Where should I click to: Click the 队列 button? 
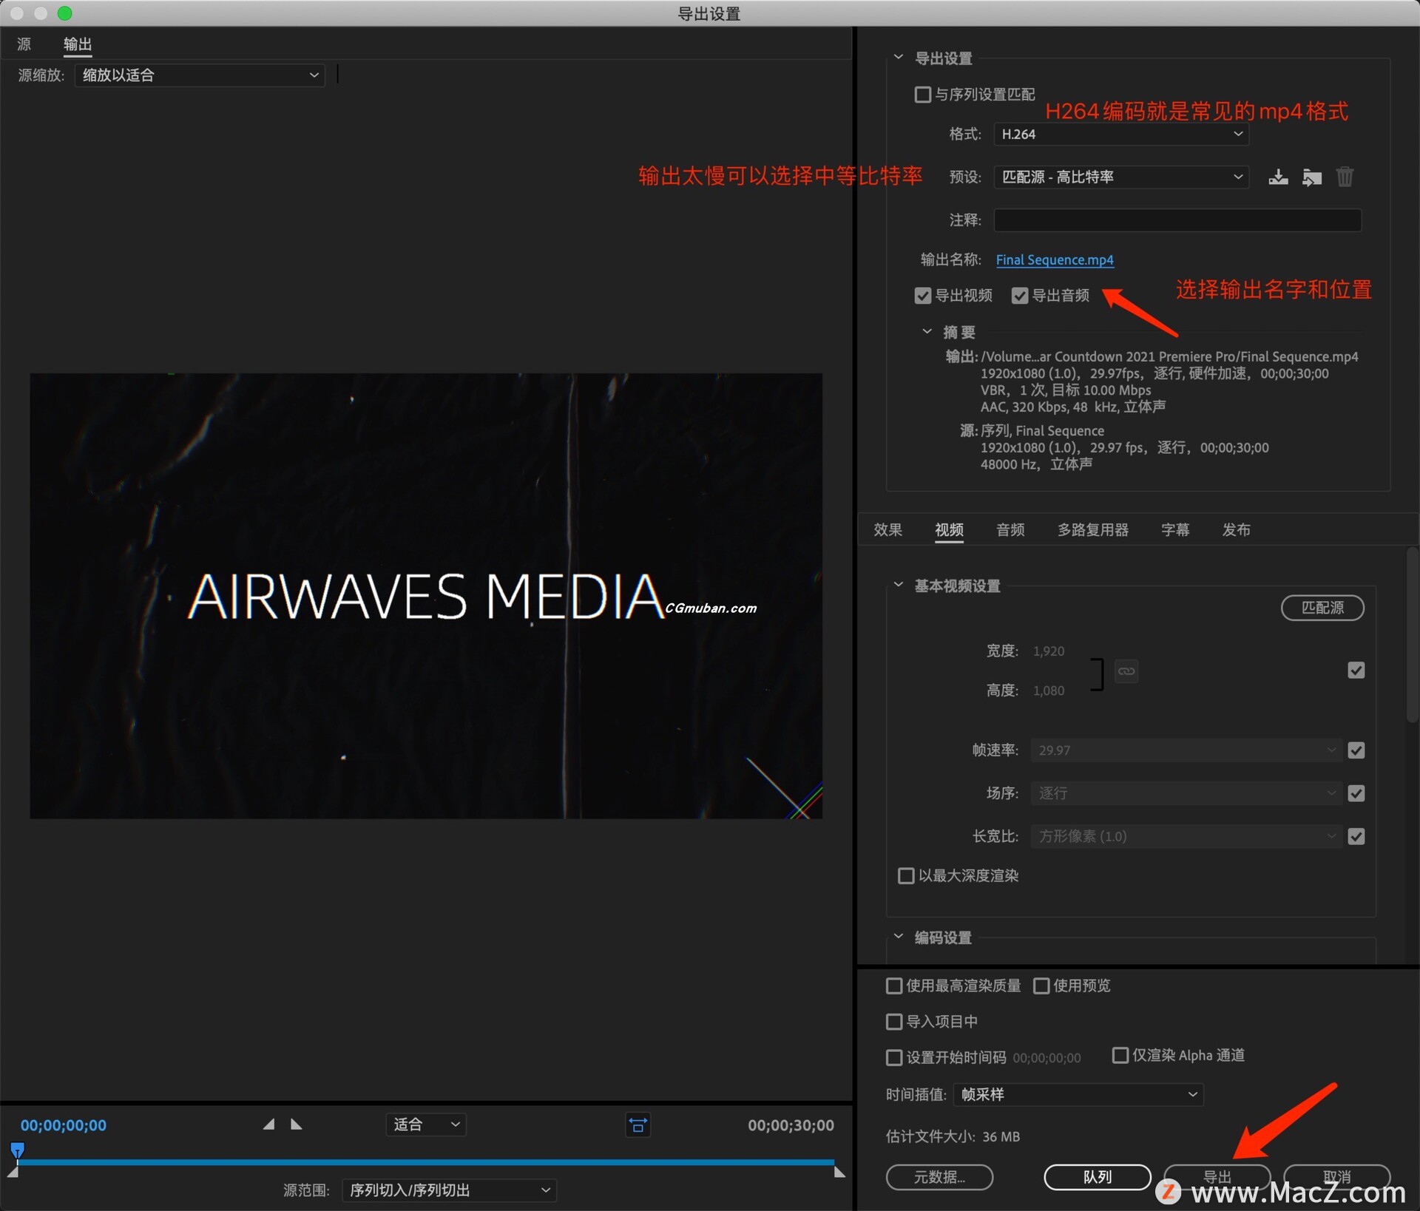click(1097, 1177)
